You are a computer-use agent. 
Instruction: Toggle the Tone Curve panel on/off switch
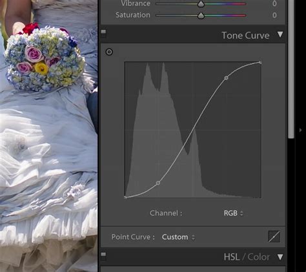(103, 34)
